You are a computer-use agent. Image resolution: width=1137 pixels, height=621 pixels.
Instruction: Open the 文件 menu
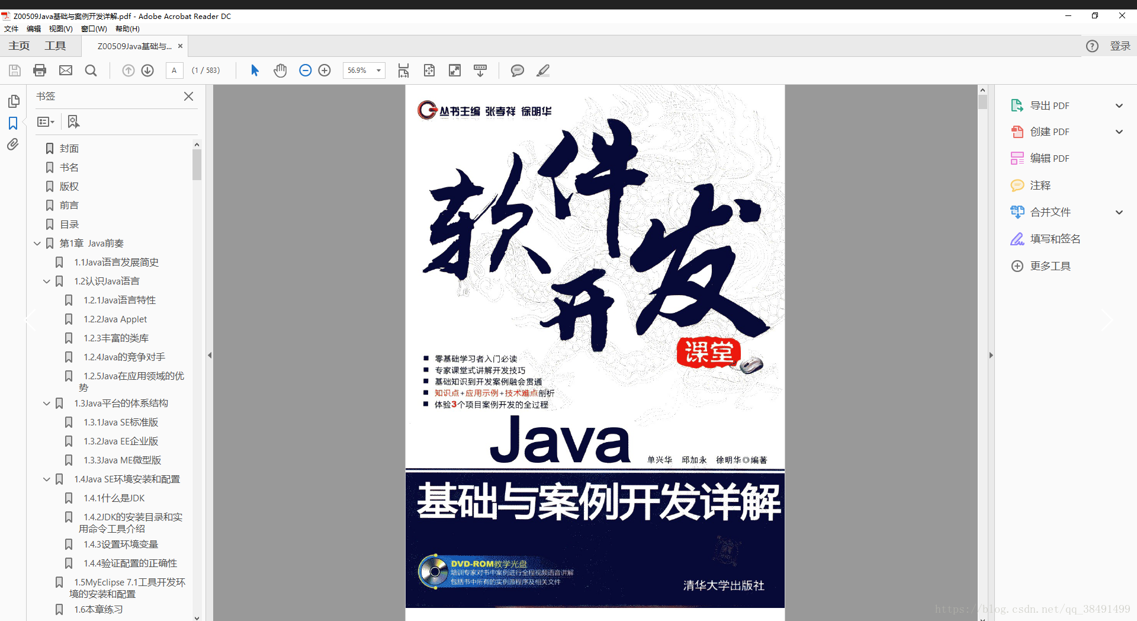point(11,28)
